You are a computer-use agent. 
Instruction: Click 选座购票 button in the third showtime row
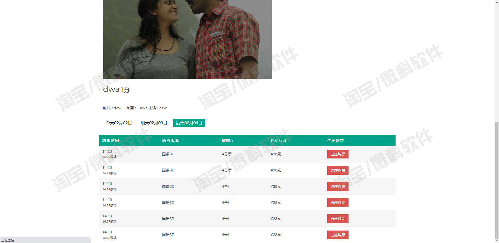338,186
